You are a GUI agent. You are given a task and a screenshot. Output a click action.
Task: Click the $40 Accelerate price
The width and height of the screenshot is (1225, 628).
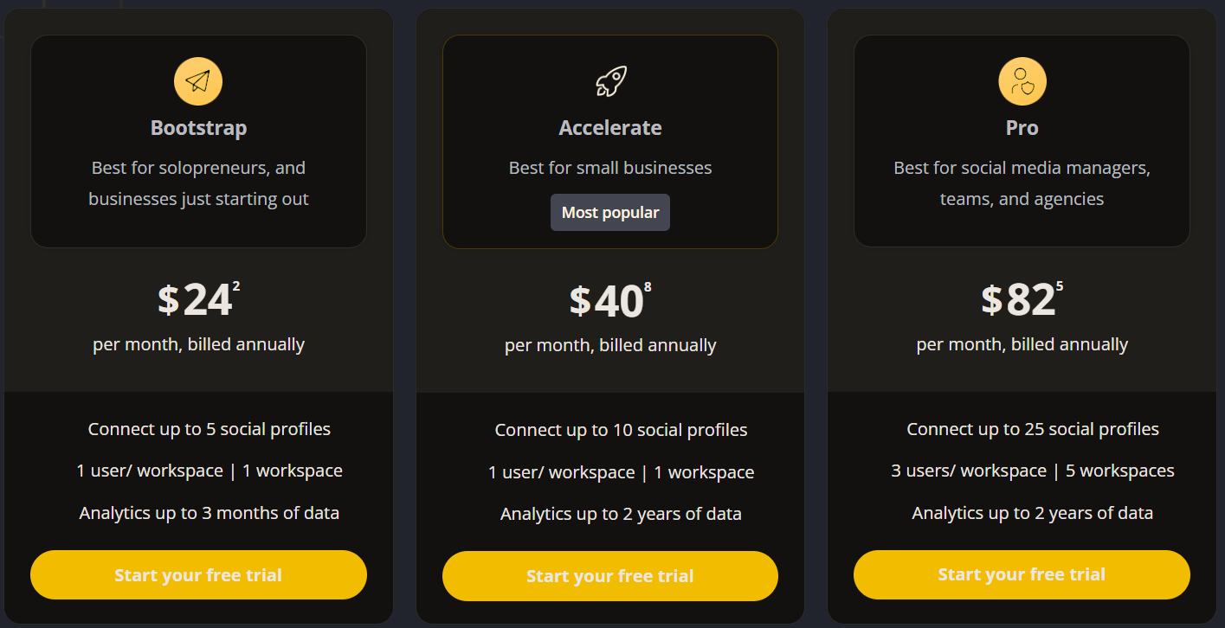coord(607,301)
